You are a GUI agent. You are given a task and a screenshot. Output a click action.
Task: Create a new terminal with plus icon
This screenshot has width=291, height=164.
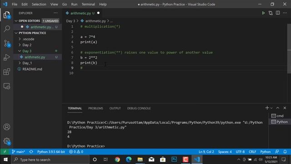coord(267,108)
